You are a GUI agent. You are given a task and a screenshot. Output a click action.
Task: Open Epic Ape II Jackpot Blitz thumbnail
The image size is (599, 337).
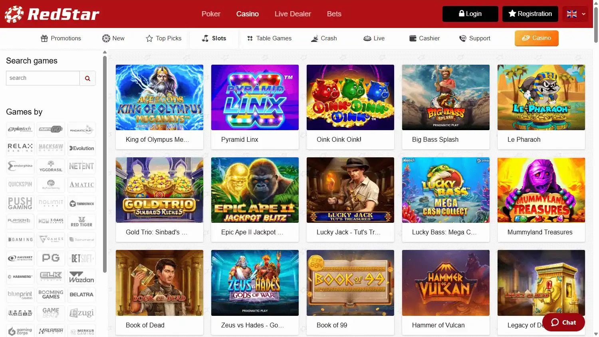click(x=255, y=190)
